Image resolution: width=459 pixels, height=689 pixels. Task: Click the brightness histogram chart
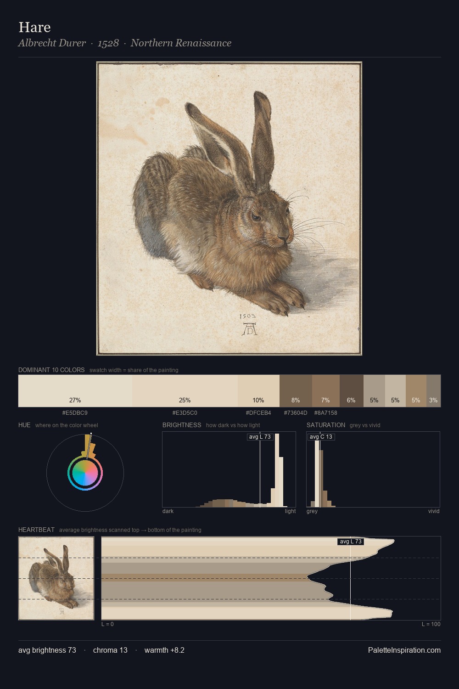[x=229, y=469]
